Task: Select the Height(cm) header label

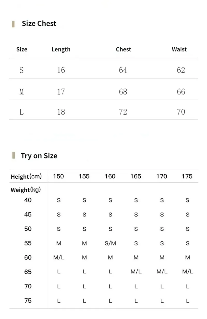Action: (x=26, y=177)
